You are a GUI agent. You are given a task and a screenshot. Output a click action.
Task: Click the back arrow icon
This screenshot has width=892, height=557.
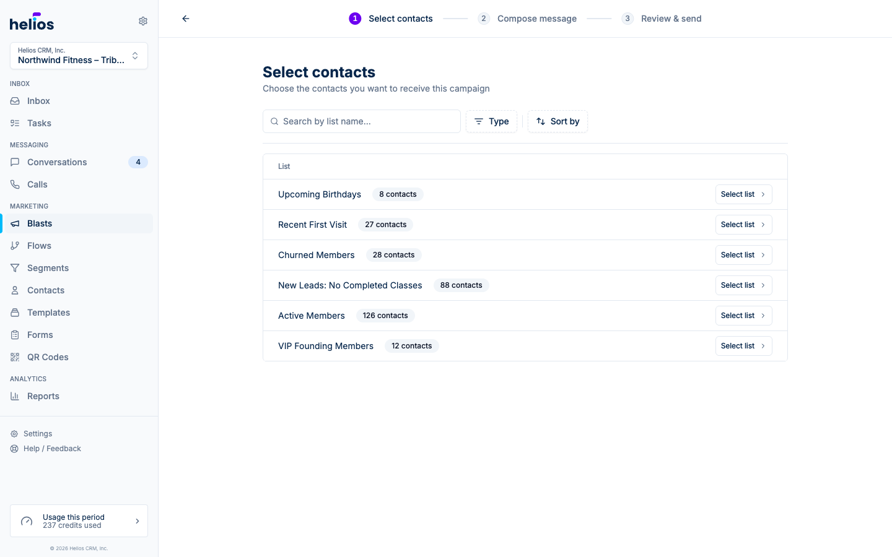186,19
